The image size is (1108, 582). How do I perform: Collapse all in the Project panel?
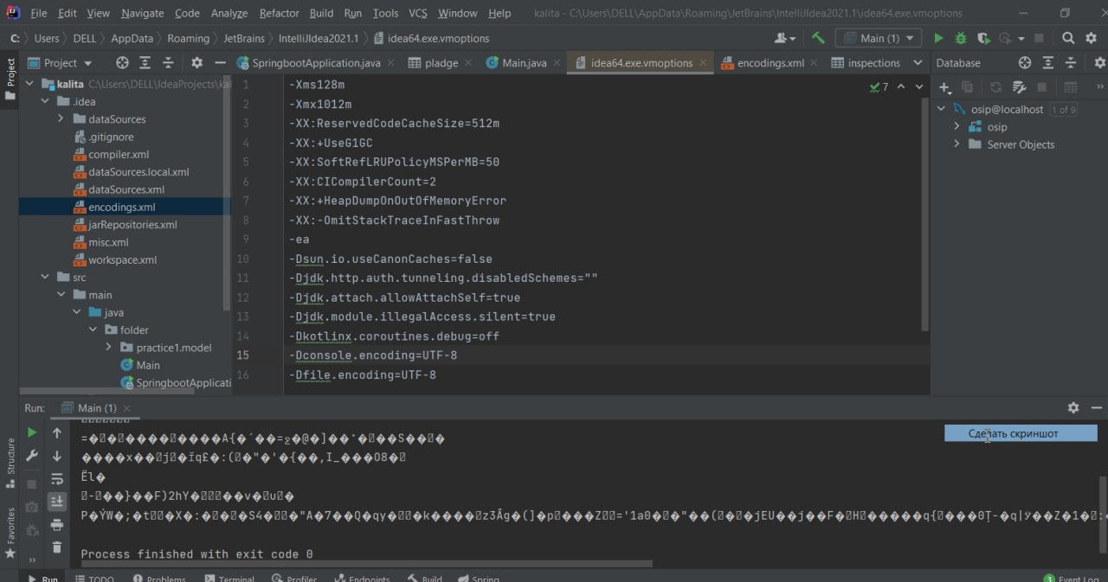click(166, 62)
